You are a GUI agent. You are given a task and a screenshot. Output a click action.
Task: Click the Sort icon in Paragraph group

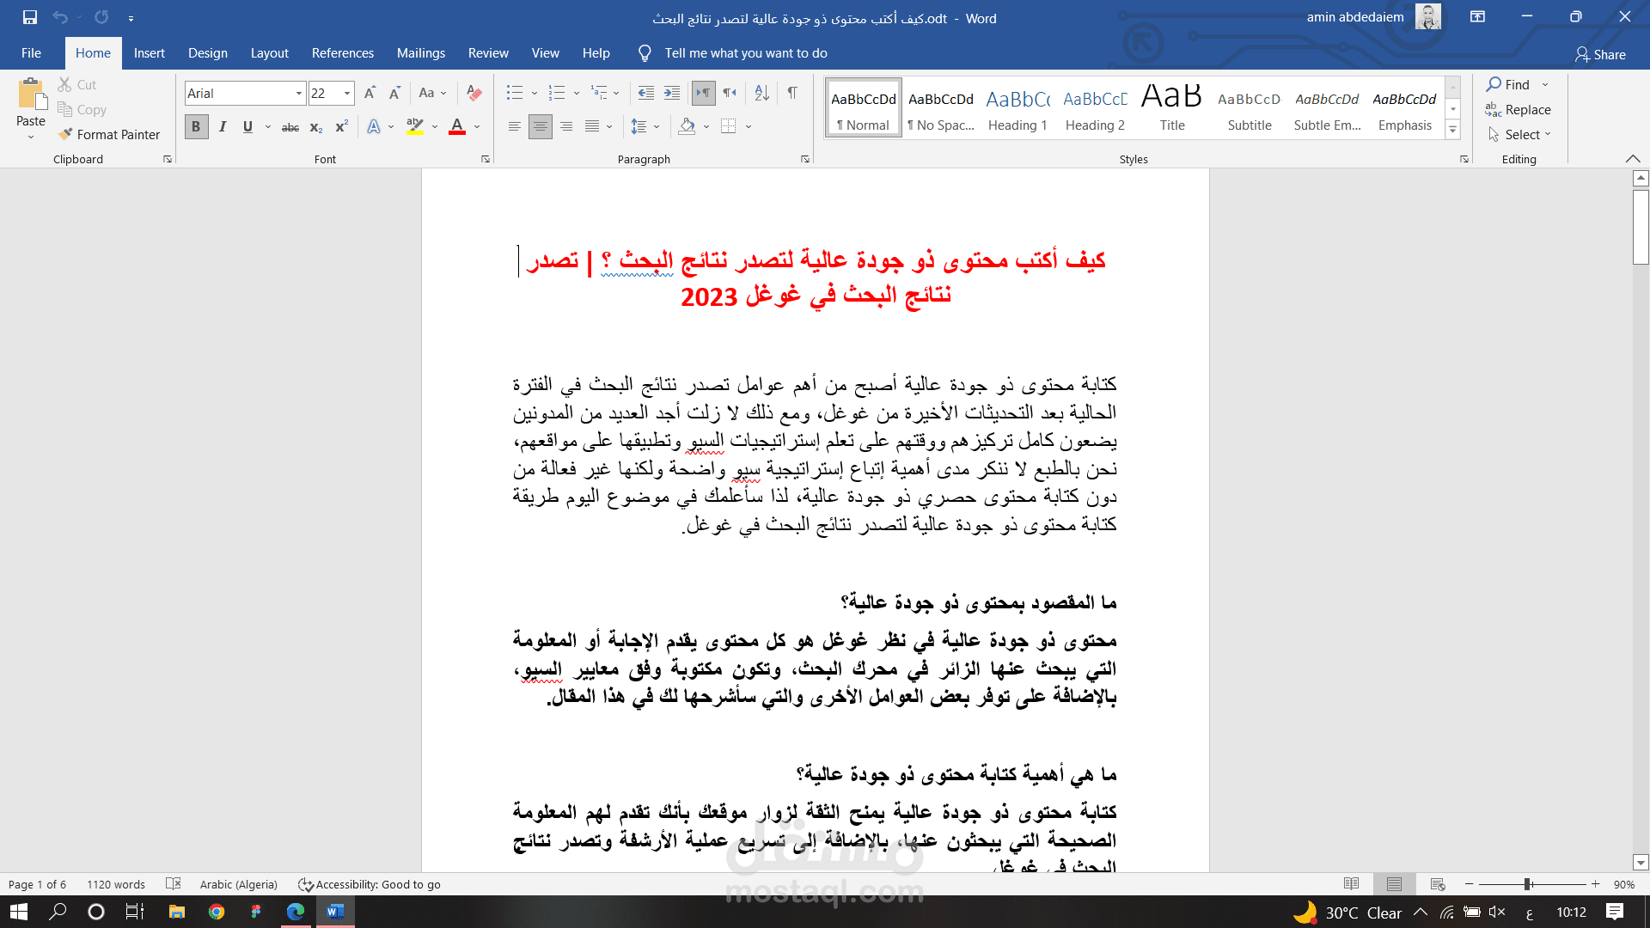pyautogui.click(x=761, y=93)
